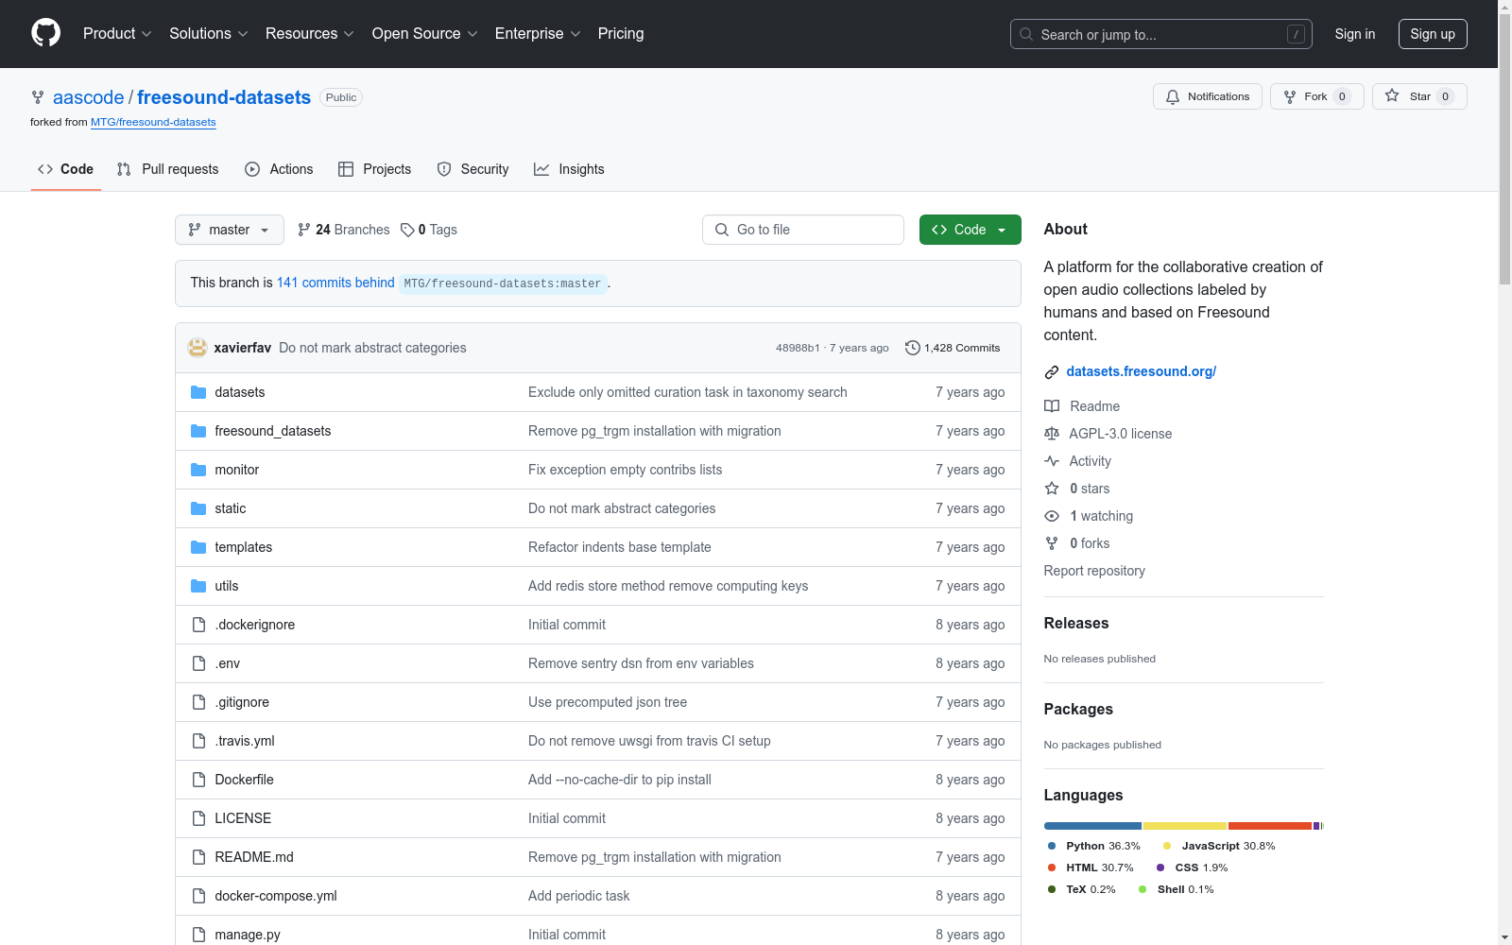Open the green Code dropdown
The height and width of the screenshot is (945, 1512).
(x=970, y=230)
